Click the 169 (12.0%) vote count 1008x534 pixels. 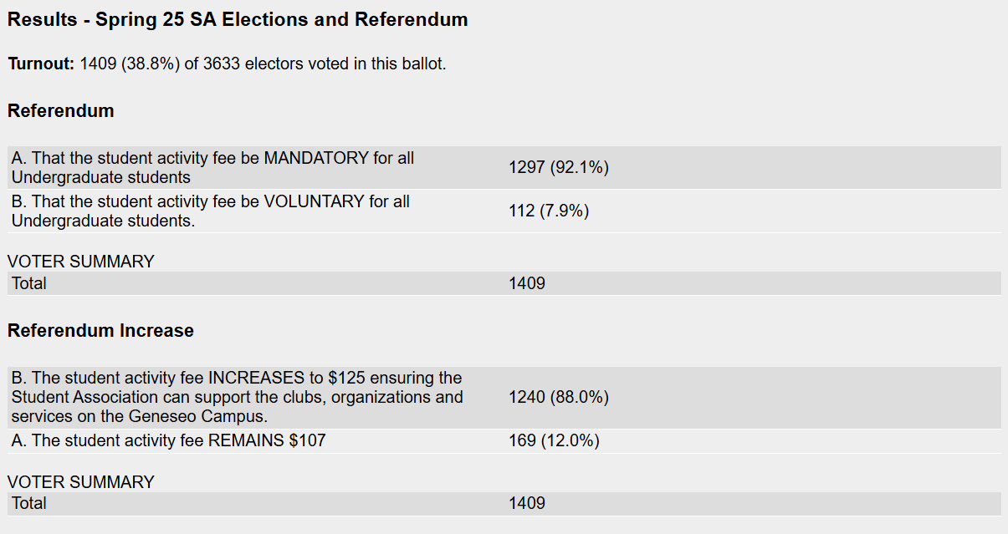(x=554, y=440)
